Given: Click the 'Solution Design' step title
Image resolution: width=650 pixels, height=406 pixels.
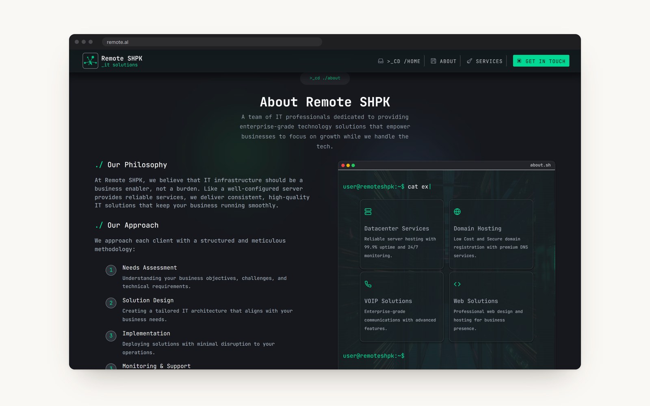Looking at the screenshot, I should tap(148, 300).
